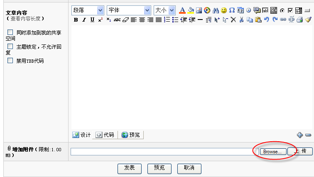The height and width of the screenshot is (177, 314).
Task: Open find with the binoculars icon
Action: click(216, 10)
